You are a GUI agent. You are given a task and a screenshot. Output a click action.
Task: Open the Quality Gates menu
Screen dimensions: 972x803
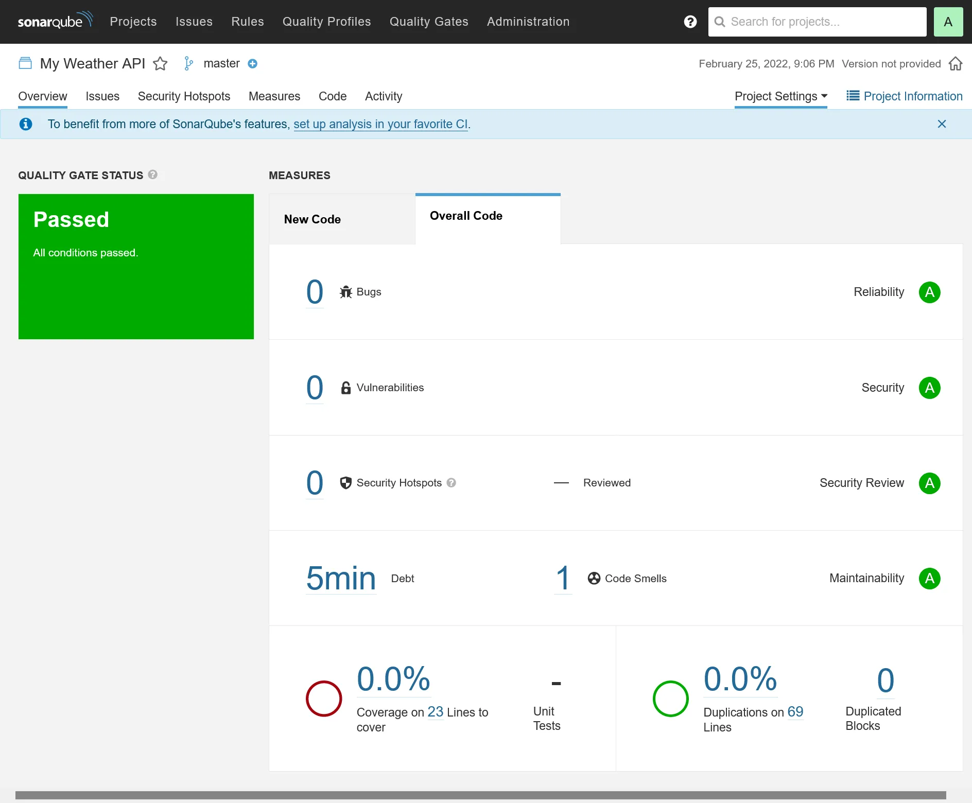429,22
